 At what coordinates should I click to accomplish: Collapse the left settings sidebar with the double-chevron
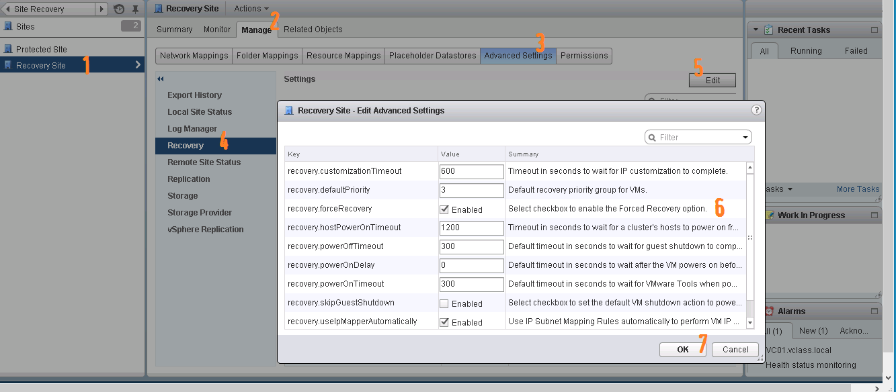coord(160,79)
